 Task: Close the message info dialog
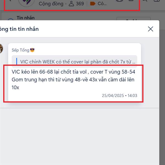pyautogui.click(x=150, y=29)
